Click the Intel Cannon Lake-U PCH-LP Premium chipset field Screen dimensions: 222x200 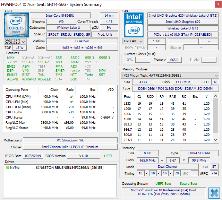(70, 147)
